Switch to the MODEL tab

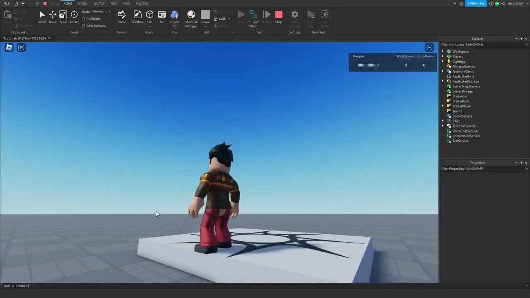tap(83, 3)
